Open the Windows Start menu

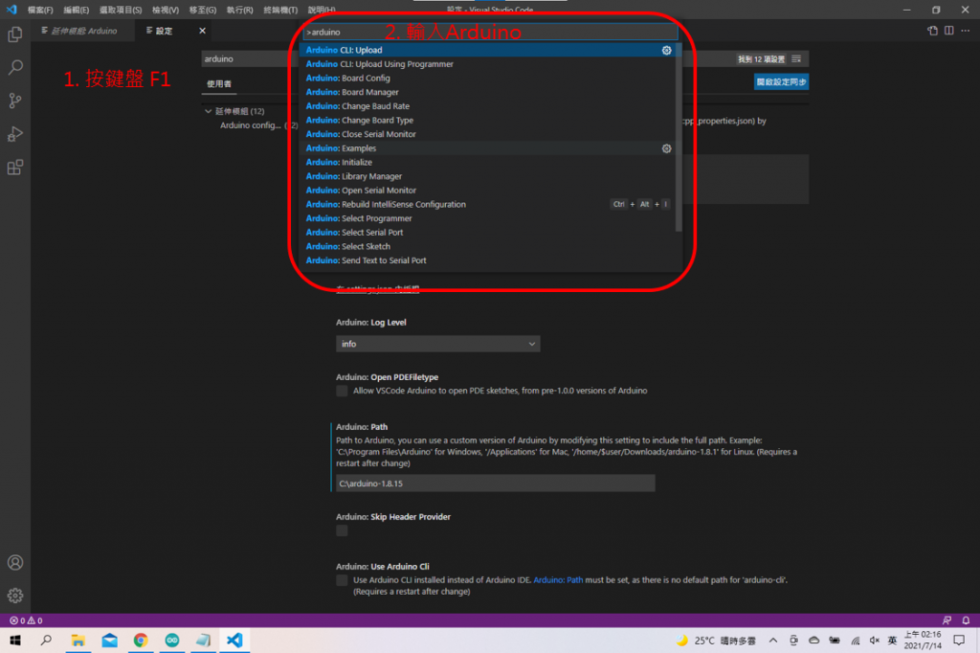[x=15, y=641]
